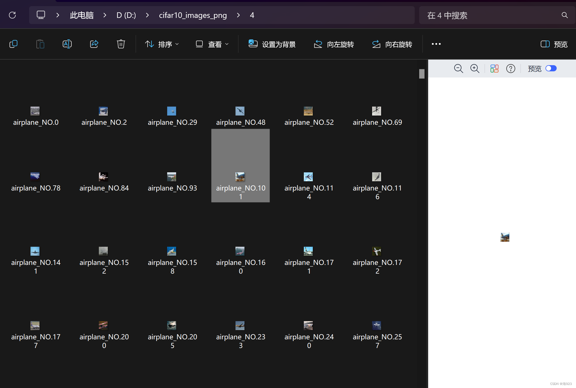Rotate the image with 向右旋转

click(x=392, y=44)
